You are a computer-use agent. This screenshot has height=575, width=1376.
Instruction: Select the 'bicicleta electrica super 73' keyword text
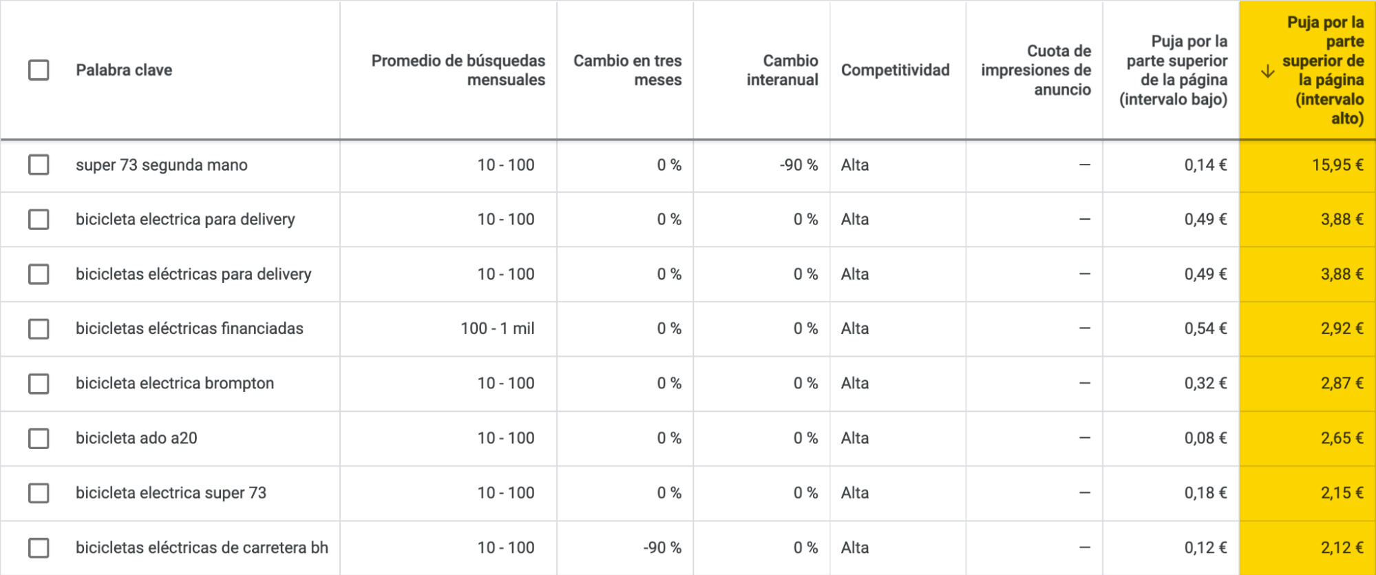[172, 493]
